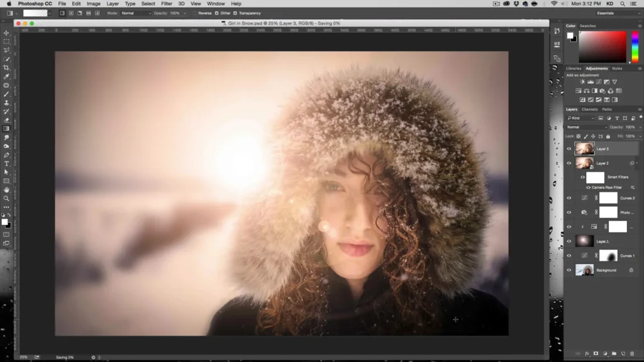The width and height of the screenshot is (644, 362).
Task: Open options bar Opacity dropdown arrow
Action: pos(185,14)
